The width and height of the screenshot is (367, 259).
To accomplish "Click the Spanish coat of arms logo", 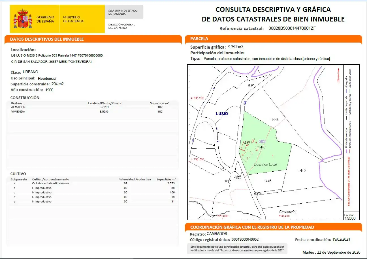I will point(23,19).
